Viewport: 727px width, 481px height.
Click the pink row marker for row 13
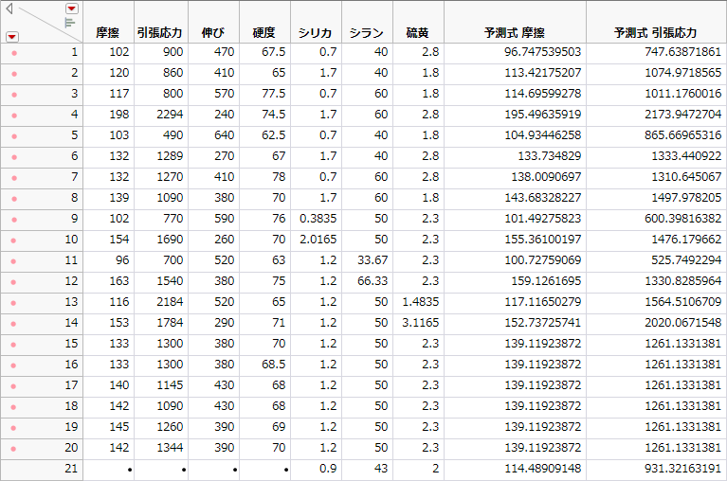coord(14,303)
